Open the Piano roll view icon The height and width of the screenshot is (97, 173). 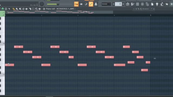click(x=132, y=4)
